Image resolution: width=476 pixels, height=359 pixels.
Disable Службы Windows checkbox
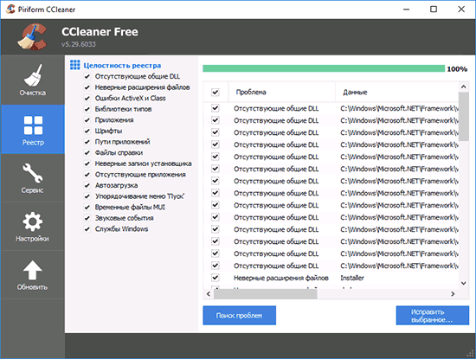87,229
